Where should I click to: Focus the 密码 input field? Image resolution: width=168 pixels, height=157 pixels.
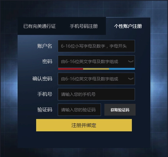click(x=96, y=62)
